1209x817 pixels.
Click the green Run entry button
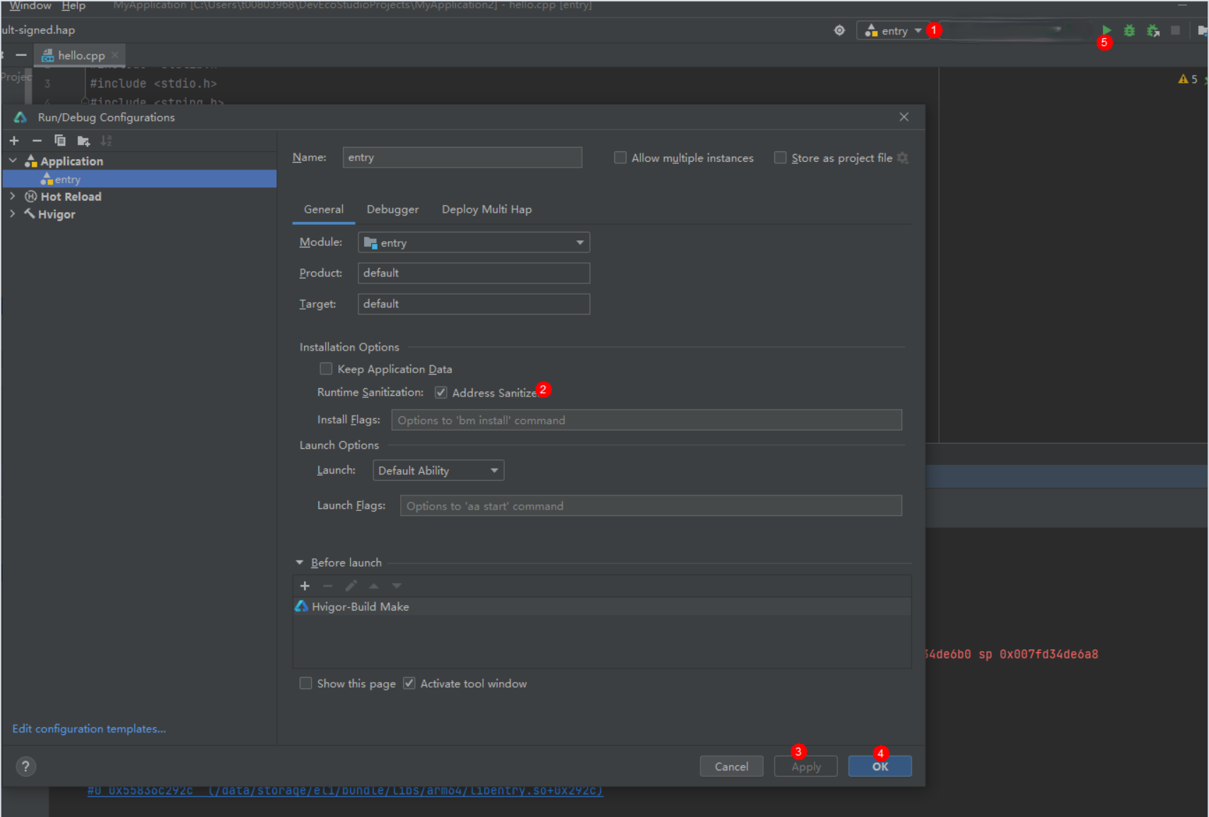pos(1106,30)
